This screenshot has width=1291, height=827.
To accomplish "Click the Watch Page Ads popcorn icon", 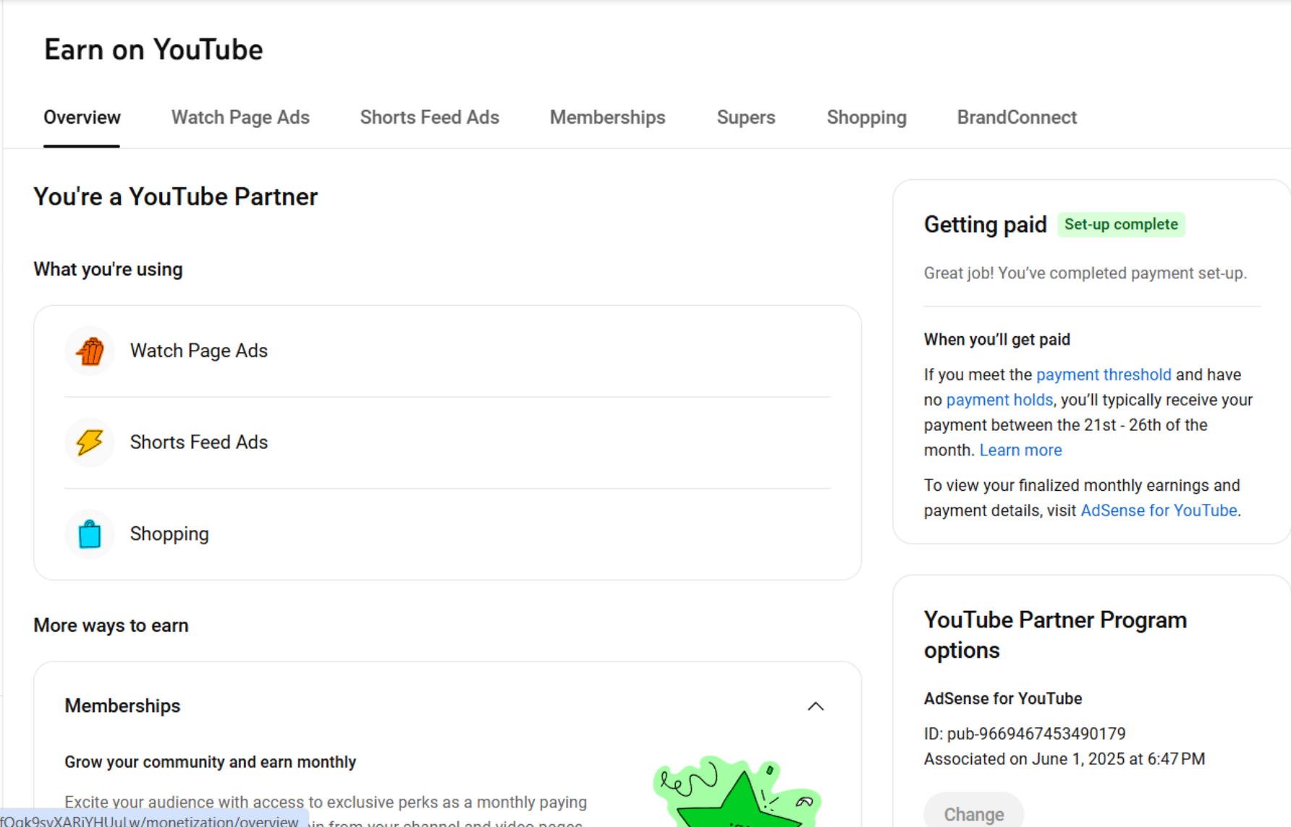I will [x=90, y=351].
